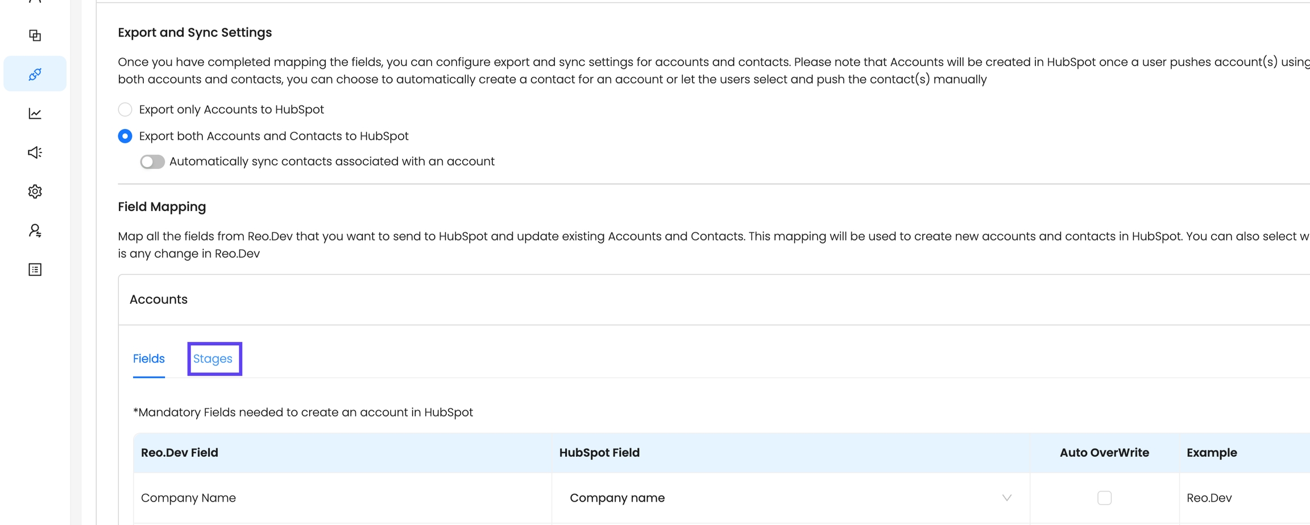Viewport: 1310px width, 525px height.
Task: Switch to the Stages tab
Action: coord(213,359)
